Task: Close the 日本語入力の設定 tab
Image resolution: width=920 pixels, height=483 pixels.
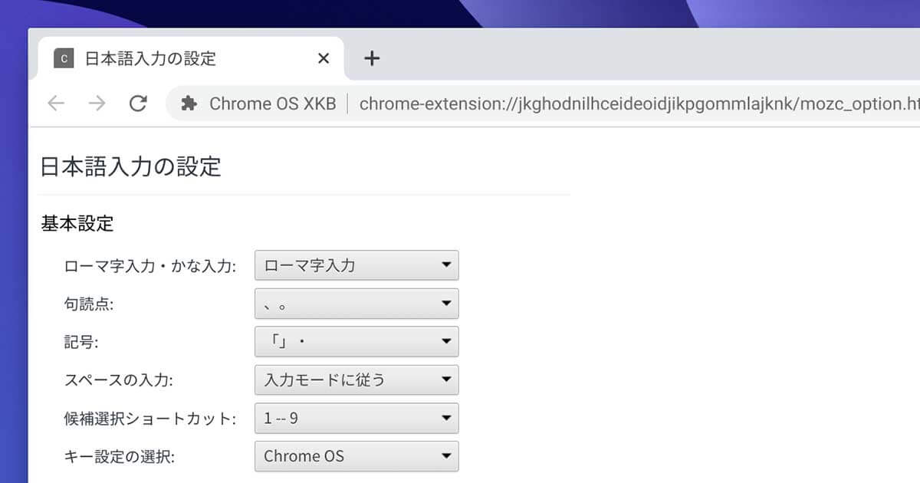Action: tap(323, 58)
